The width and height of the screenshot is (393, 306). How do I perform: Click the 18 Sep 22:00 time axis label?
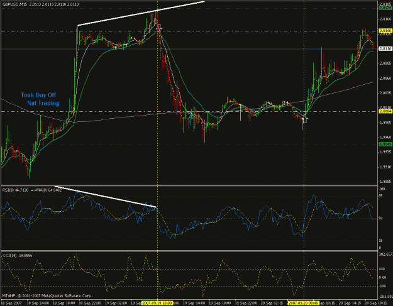[x=90, y=303]
